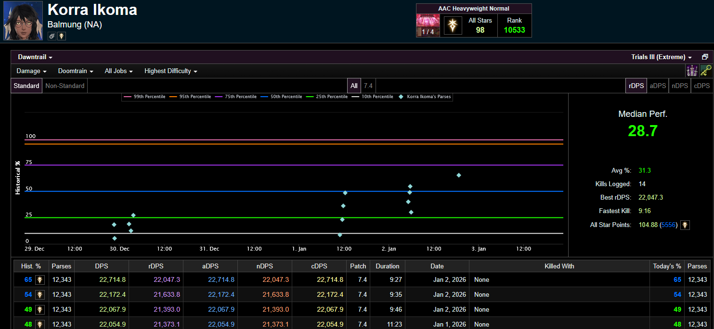The width and height of the screenshot is (714, 329).
Task: Click the three swords icon
Action: (692, 71)
